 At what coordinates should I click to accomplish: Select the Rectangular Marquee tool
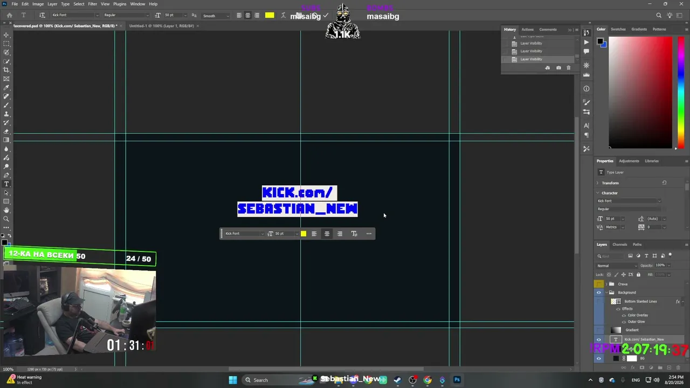click(6, 44)
